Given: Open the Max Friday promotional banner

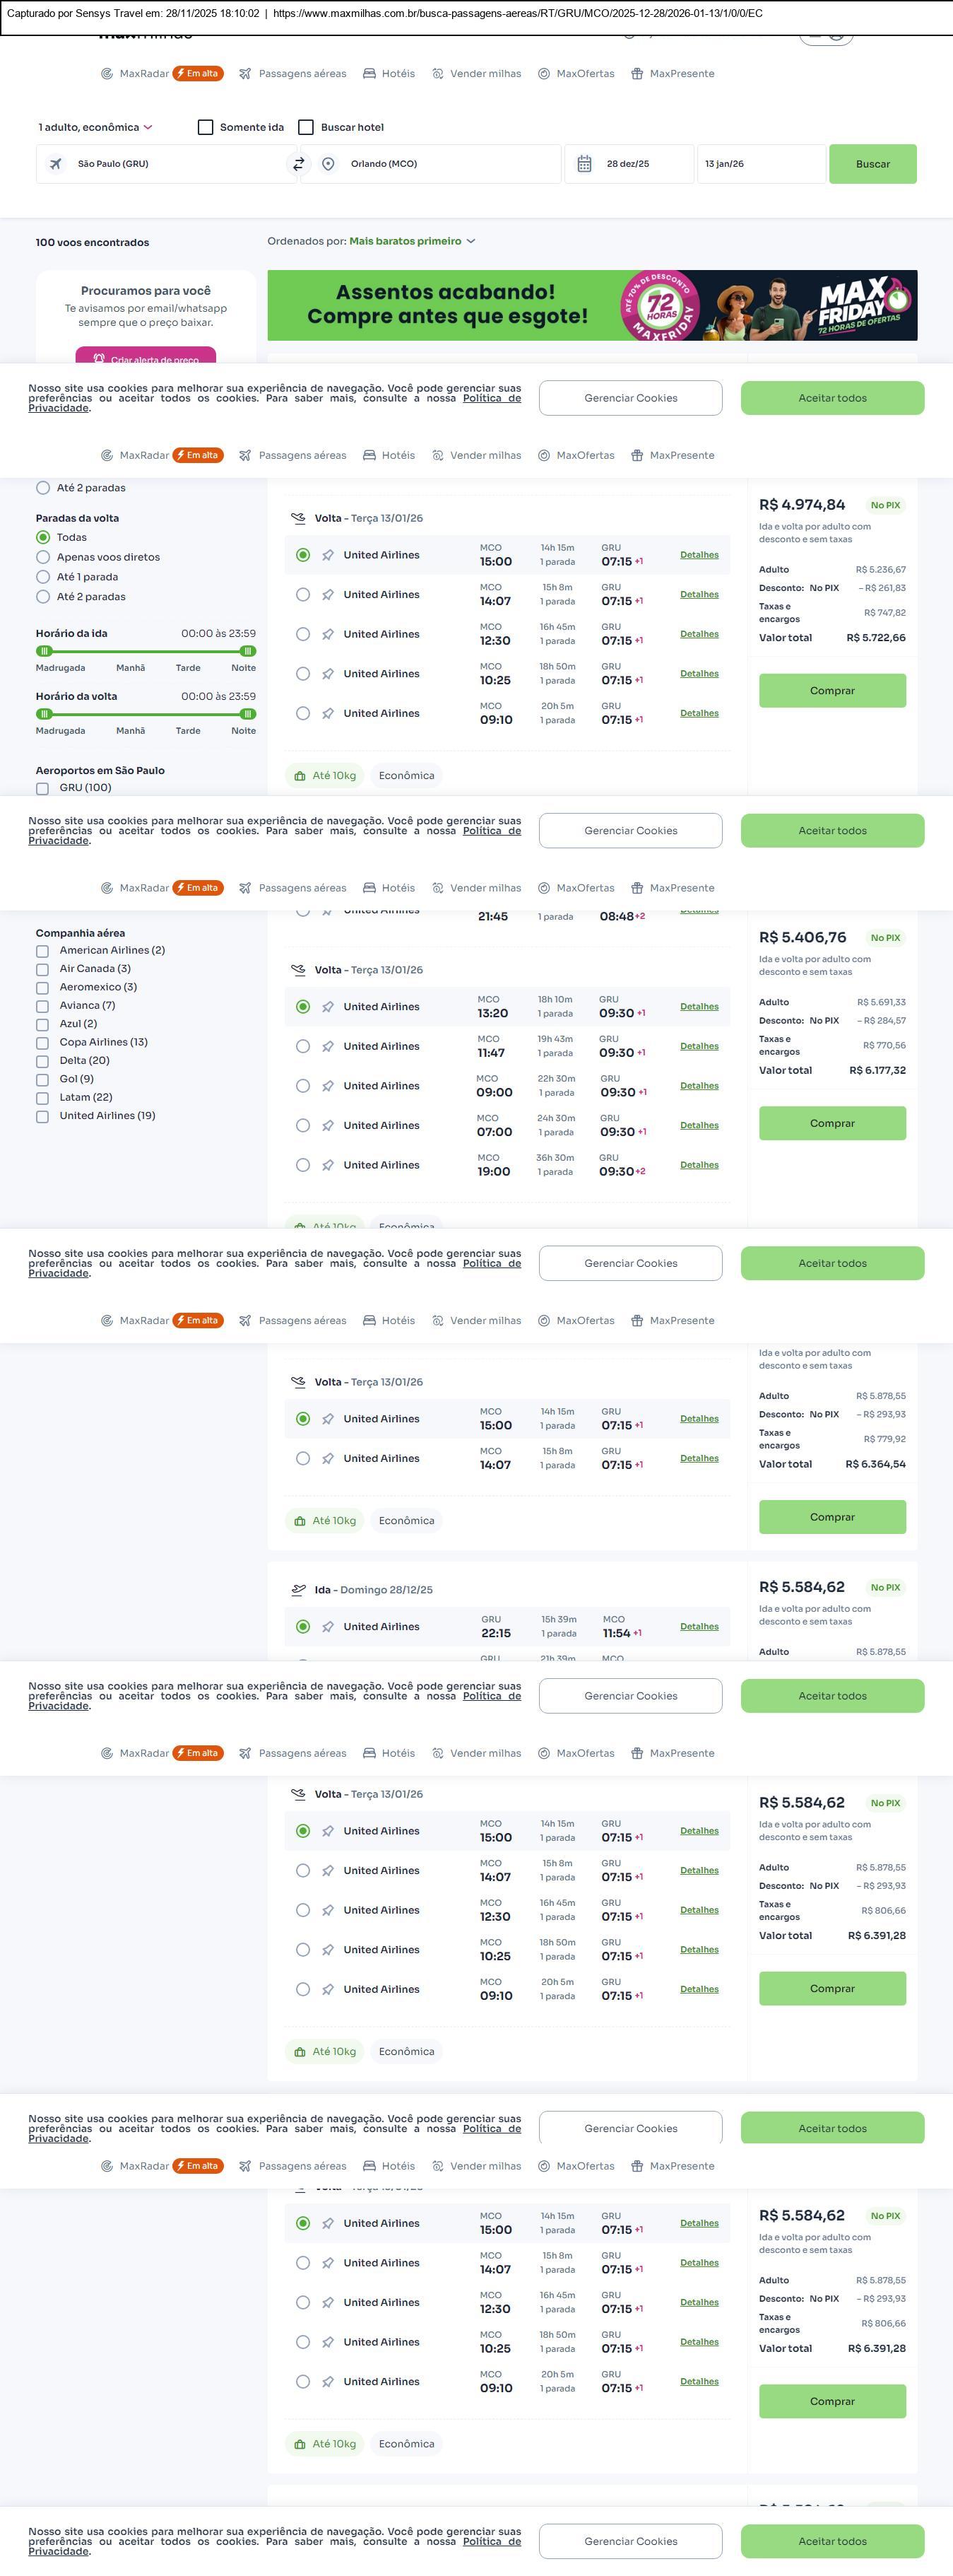Looking at the screenshot, I should pos(591,305).
